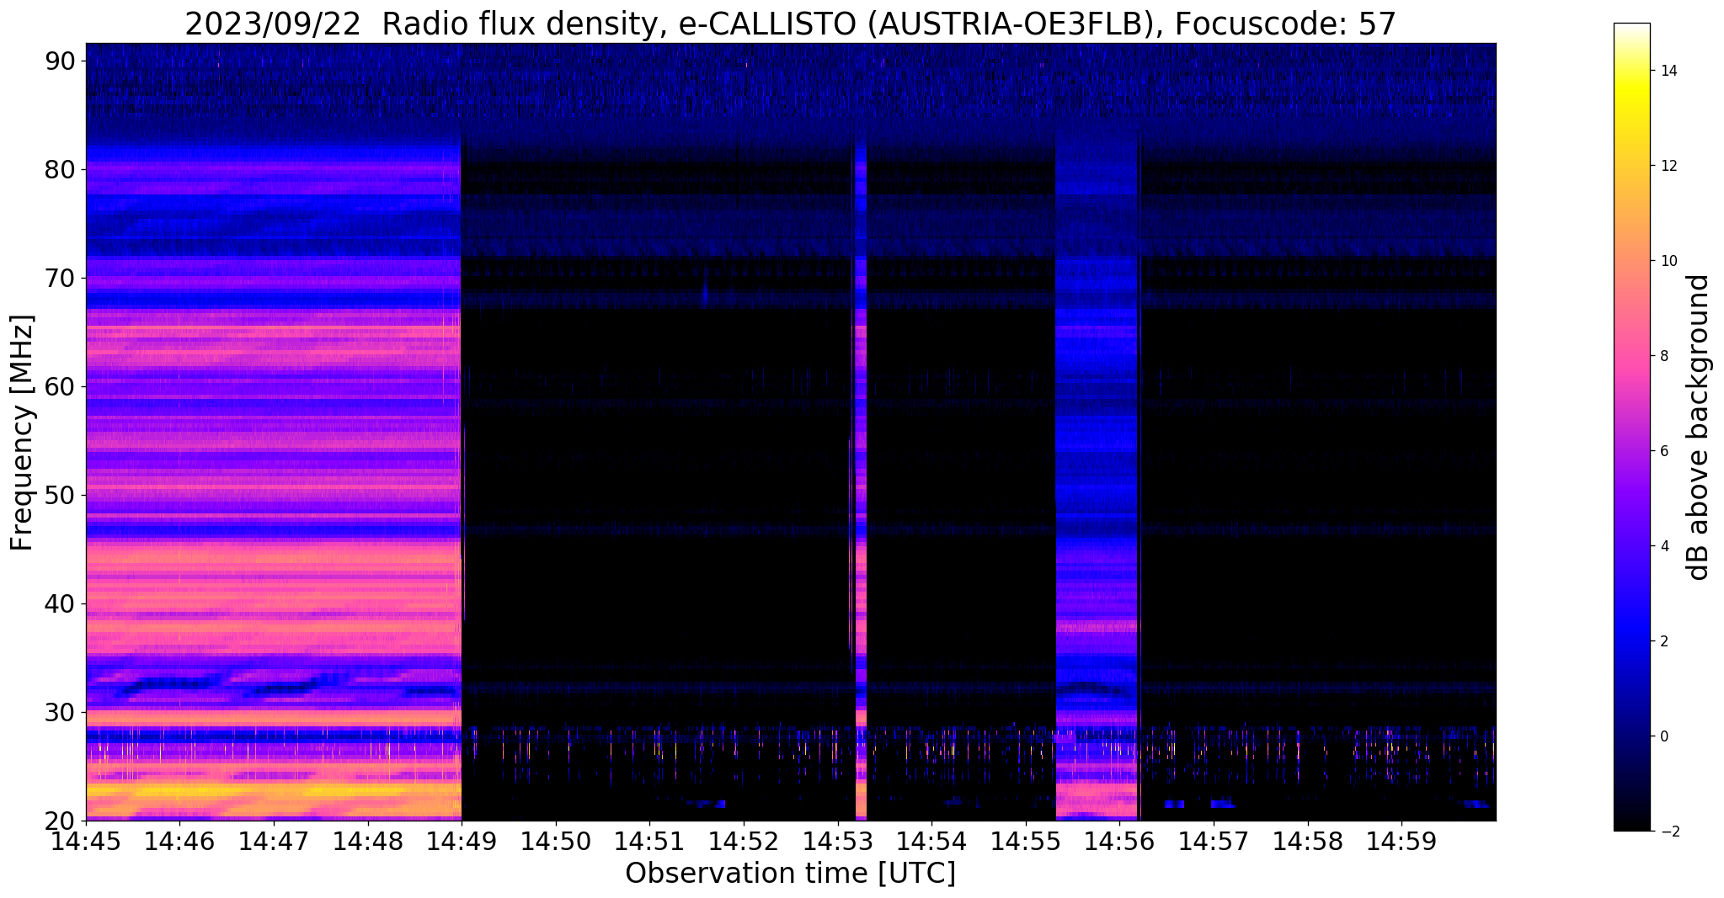Image resolution: width=1724 pixels, height=898 pixels.
Task: Click the 40 MHz frequency tick label
Action: (61, 603)
